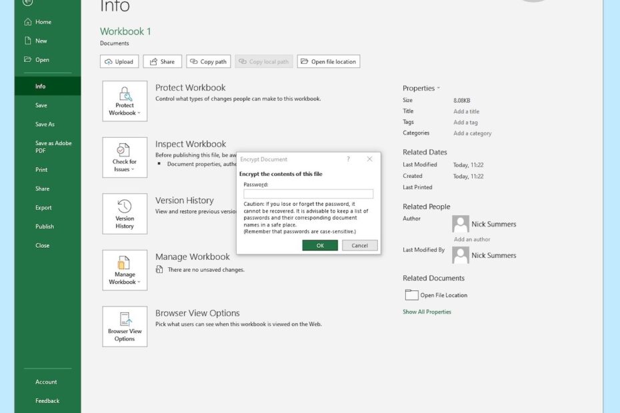Expand the Properties dropdown arrow

pyautogui.click(x=439, y=88)
